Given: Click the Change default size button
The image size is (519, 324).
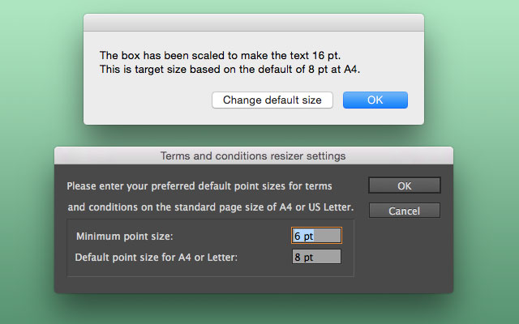Looking at the screenshot, I should click(272, 100).
